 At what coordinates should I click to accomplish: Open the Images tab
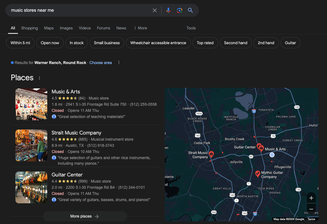pos(66,28)
